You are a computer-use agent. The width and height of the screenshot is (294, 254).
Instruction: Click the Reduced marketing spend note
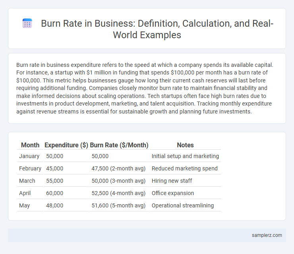(185, 168)
